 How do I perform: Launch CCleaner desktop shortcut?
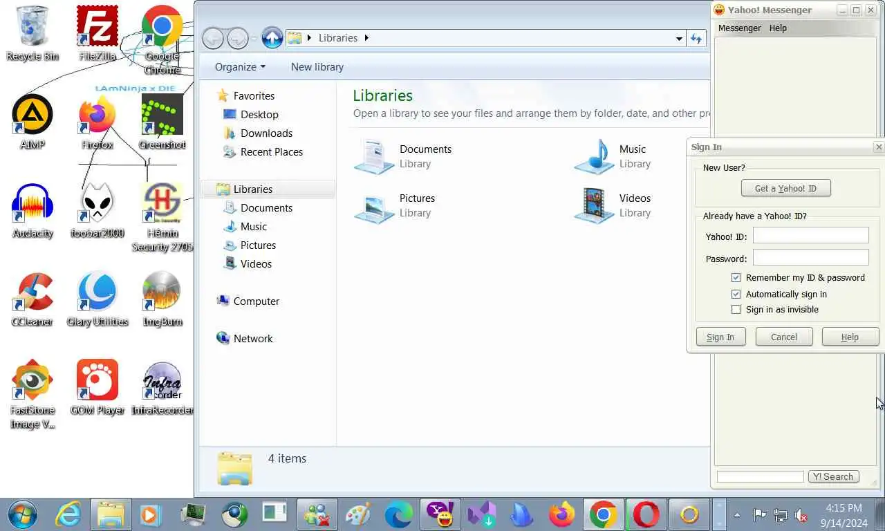click(x=32, y=299)
